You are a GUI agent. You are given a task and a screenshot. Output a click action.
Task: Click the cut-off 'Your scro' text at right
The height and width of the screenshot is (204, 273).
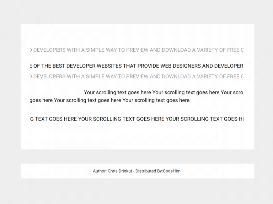pyautogui.click(x=232, y=92)
